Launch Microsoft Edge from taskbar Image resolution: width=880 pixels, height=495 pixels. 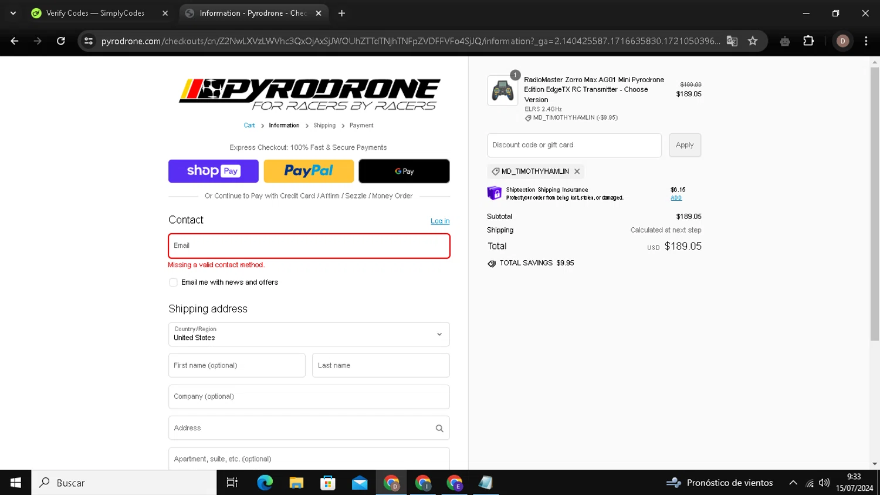265,483
